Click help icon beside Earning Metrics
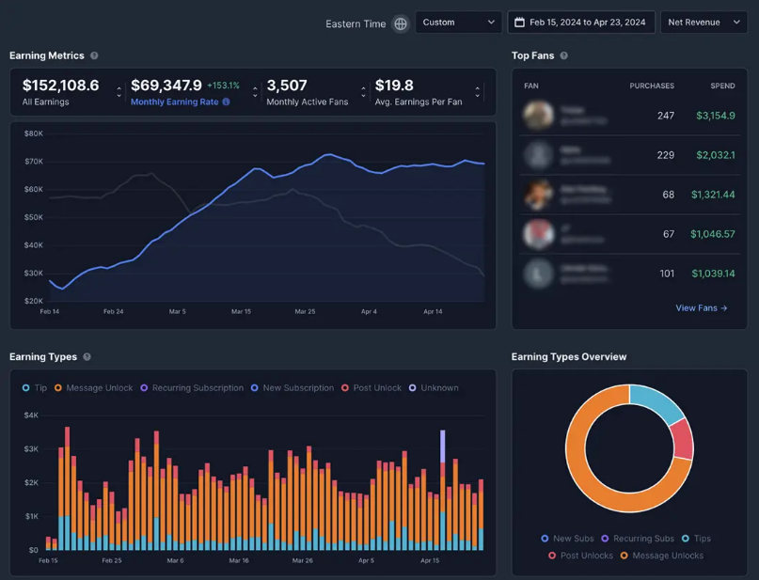Screen dimensions: 759x580 point(94,56)
